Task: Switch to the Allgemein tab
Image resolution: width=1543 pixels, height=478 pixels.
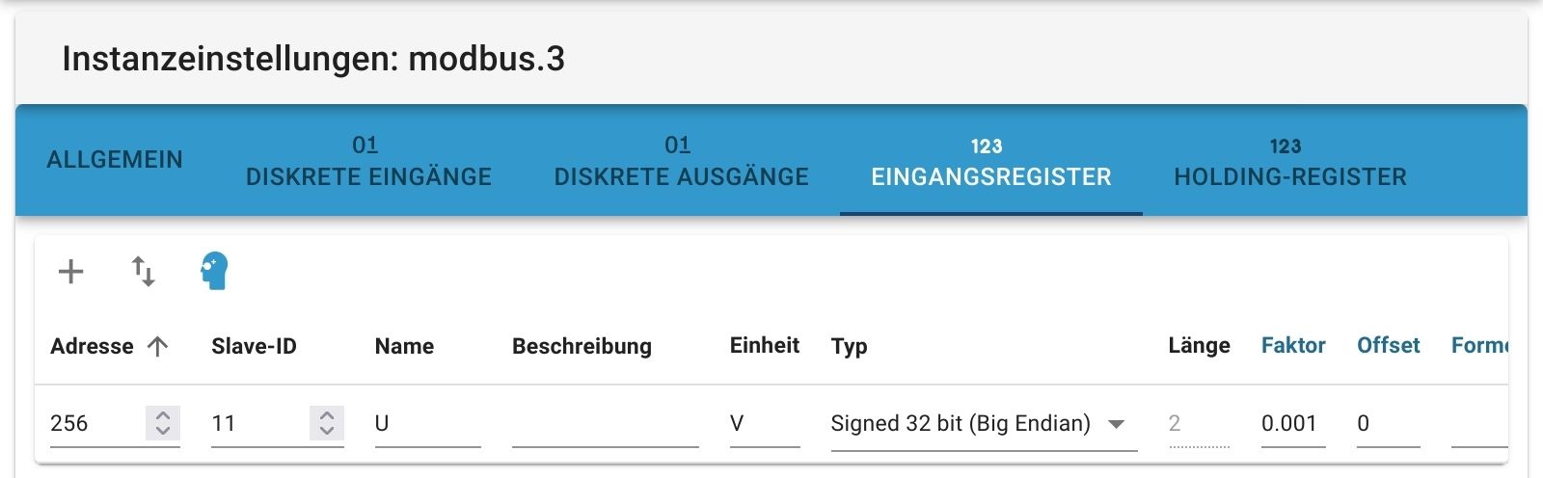Action: tap(115, 160)
